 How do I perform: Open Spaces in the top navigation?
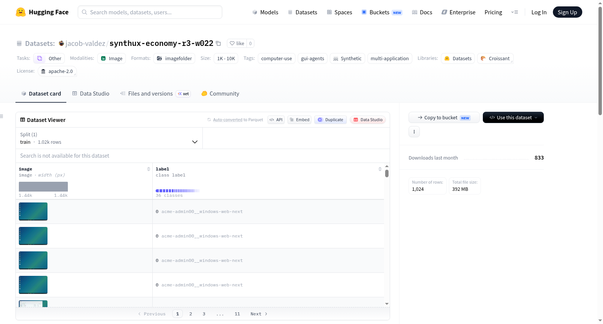point(339,12)
